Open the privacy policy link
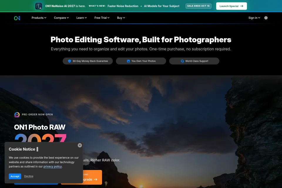This screenshot has height=188, width=282. tap(53, 167)
